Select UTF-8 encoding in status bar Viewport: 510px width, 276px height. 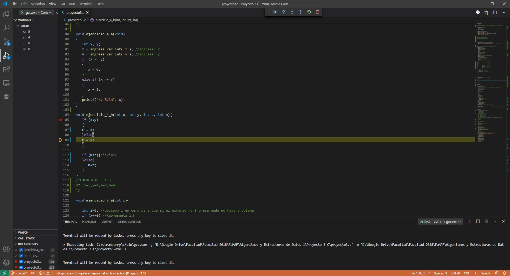tap(456, 273)
